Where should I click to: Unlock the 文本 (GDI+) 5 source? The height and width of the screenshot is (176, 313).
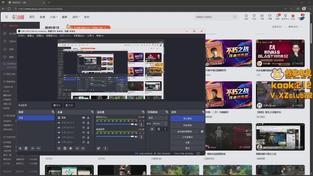(x=88, y=122)
